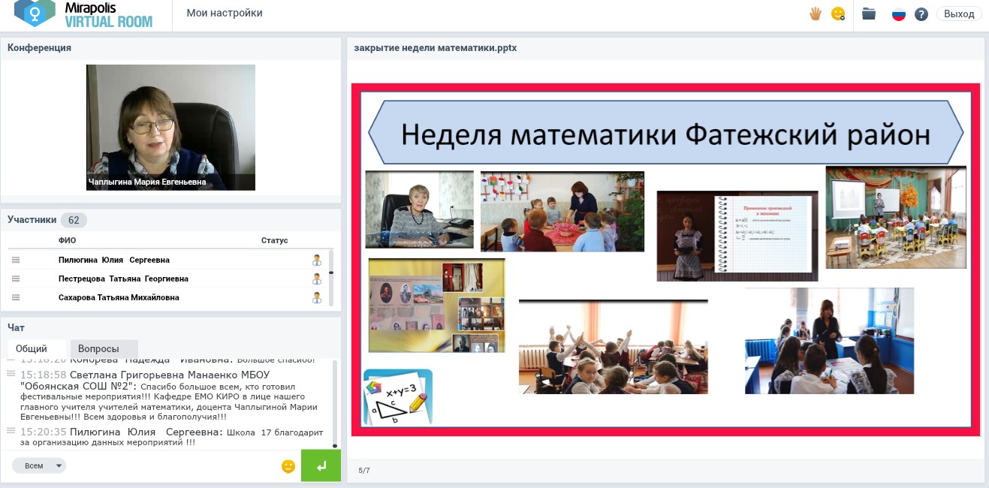The image size is (989, 488).
Task: Click classroom with projector screen photo
Action: 896,217
